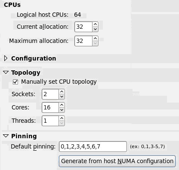Screen dimensions: 179x170
Task: Click Maximum allocation up arrow
Action: coord(95,39)
